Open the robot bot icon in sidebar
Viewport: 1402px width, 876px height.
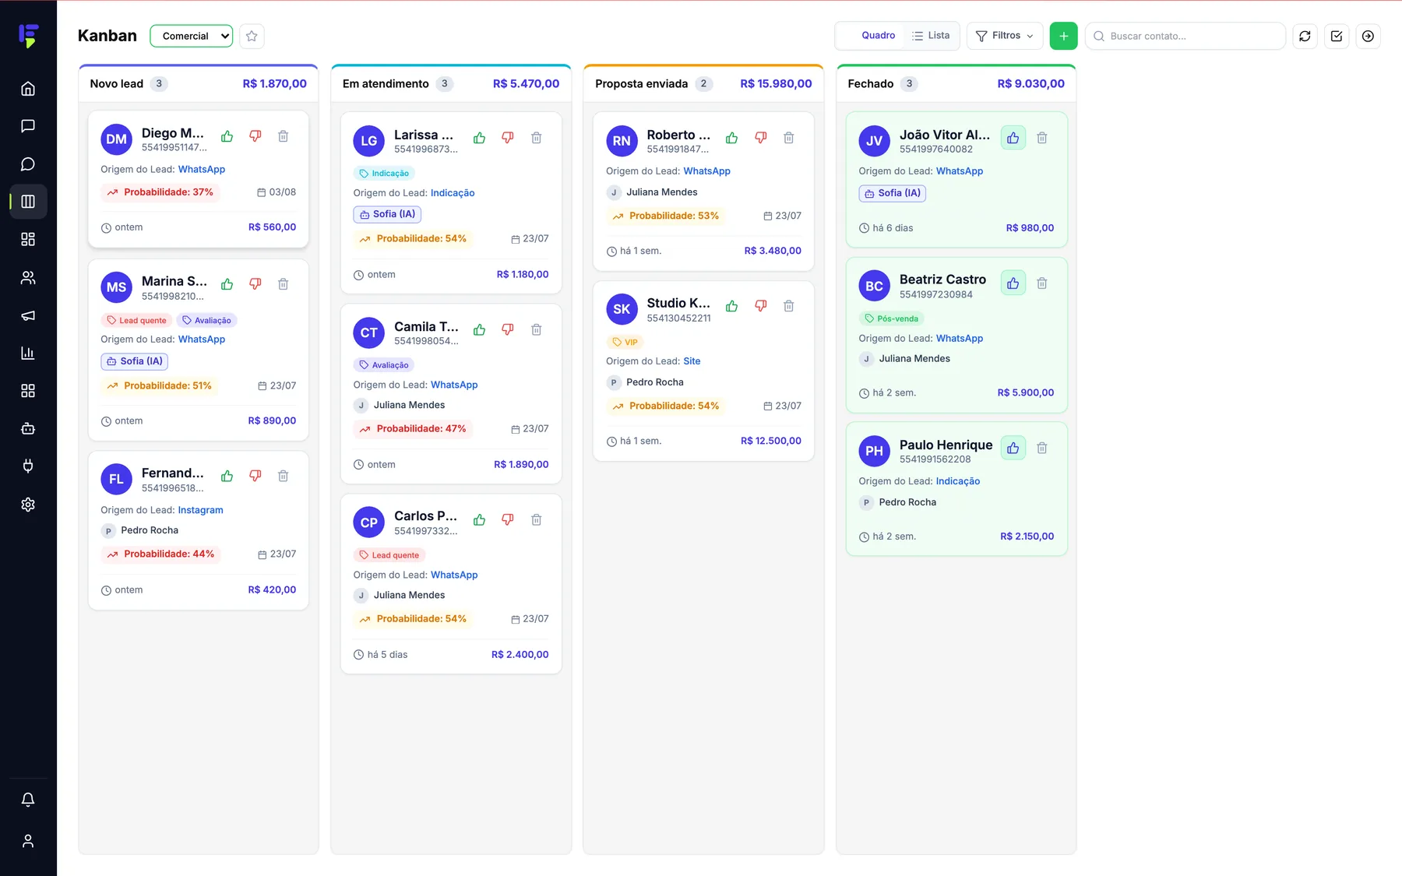(x=28, y=428)
